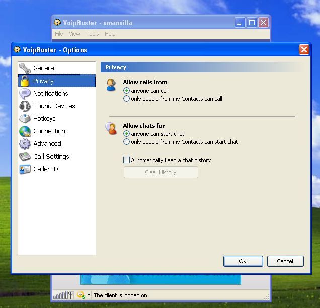Click the Cancel button
This screenshot has height=308, width=320.
(285, 261)
